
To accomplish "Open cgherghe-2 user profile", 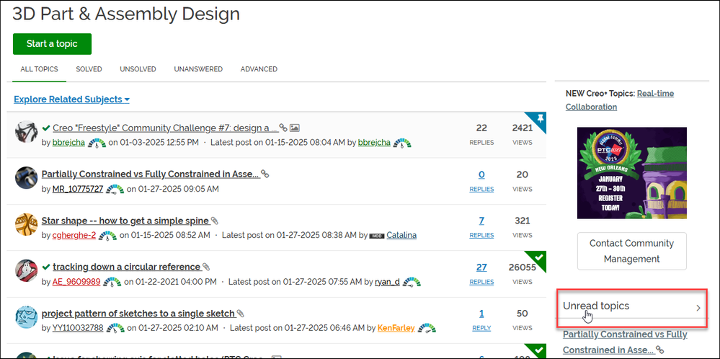I will click(74, 235).
